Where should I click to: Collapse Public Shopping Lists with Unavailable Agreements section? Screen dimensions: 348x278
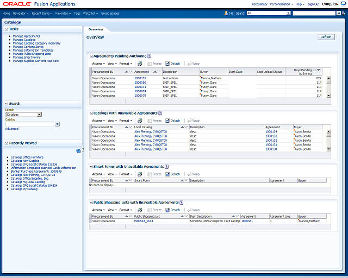click(91, 203)
